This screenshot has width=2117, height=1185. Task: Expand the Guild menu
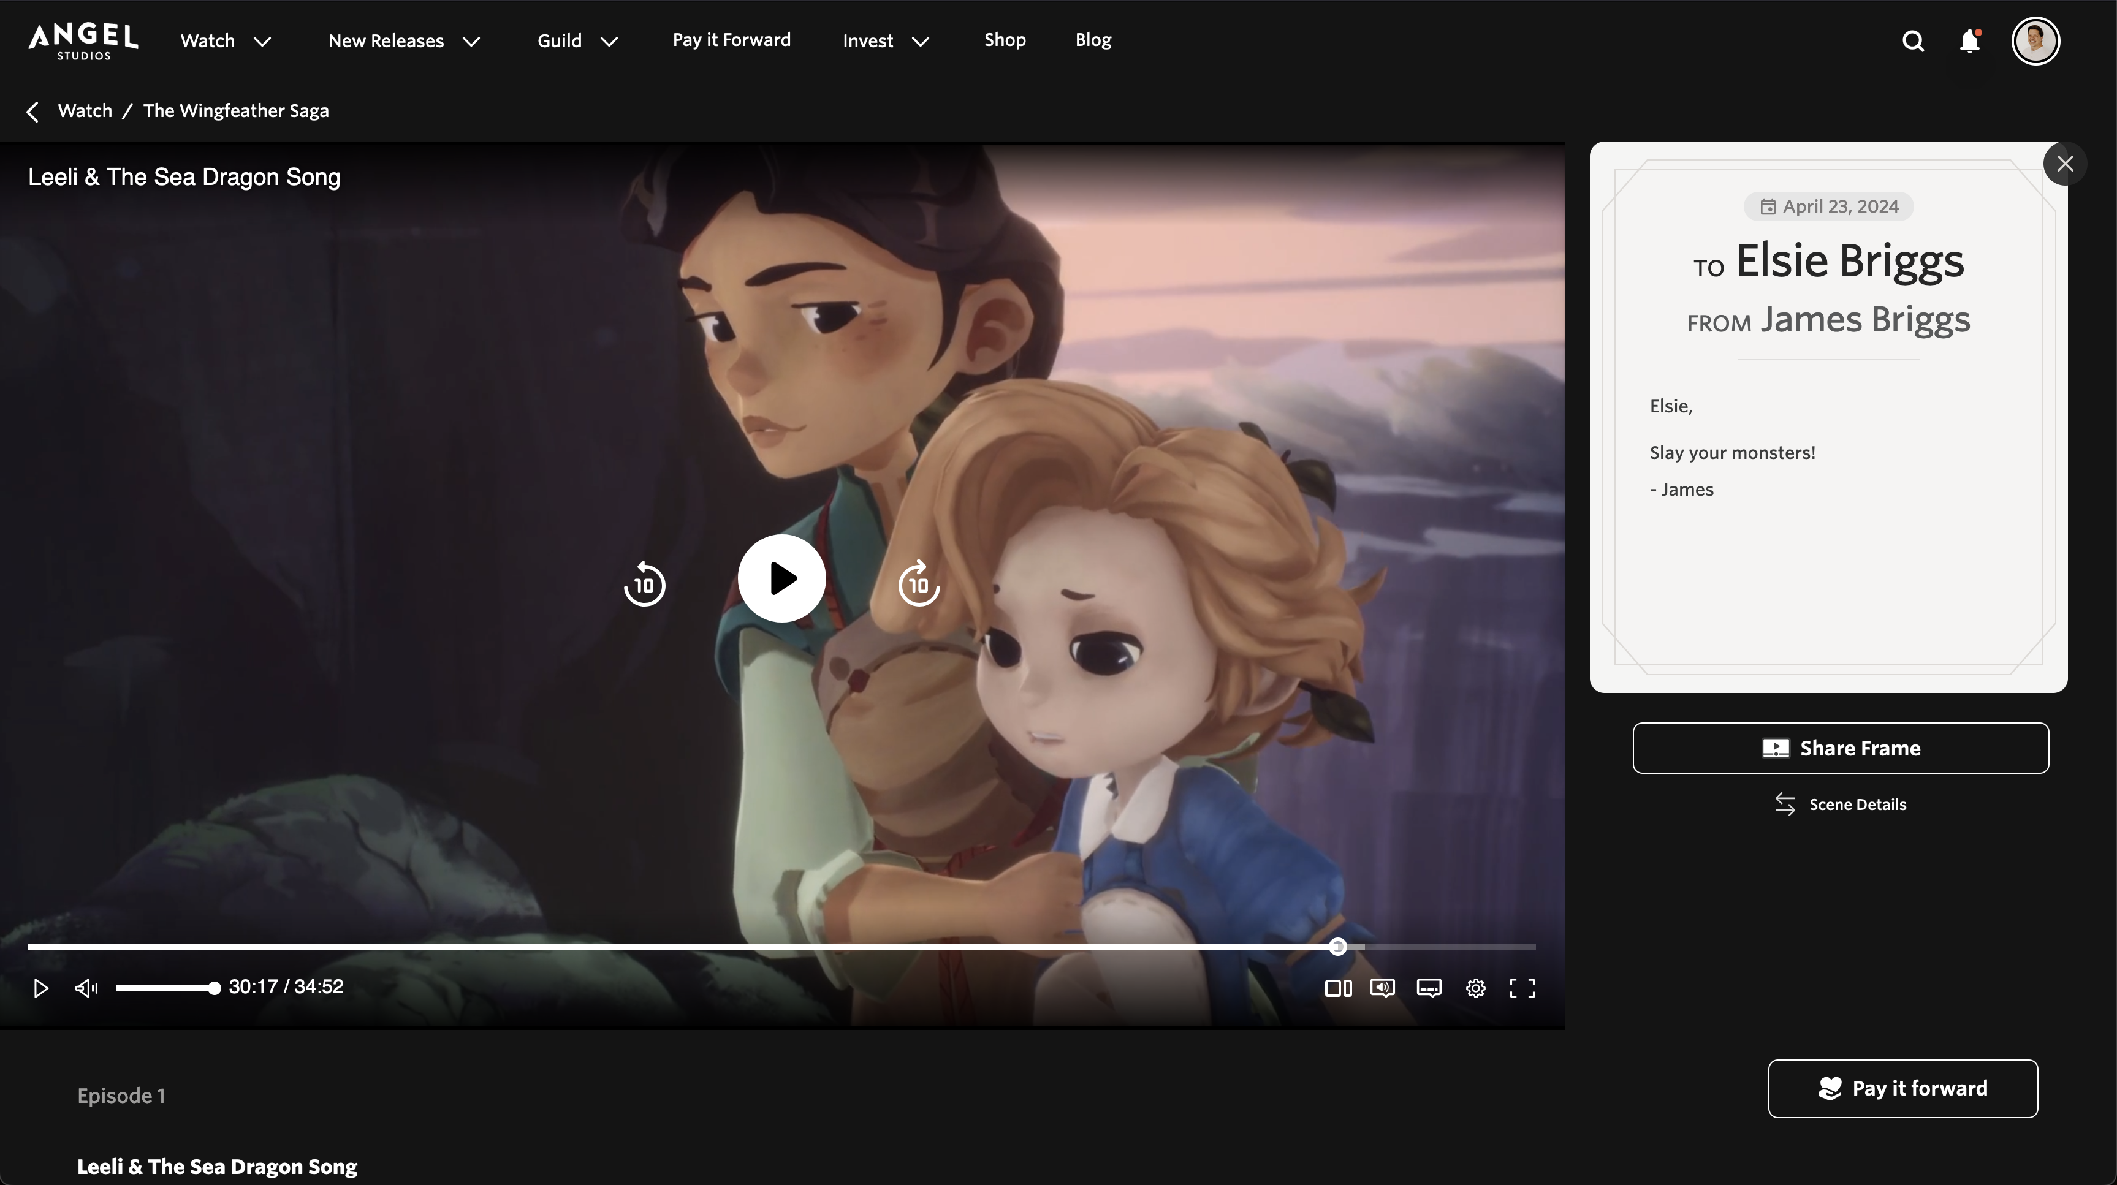point(577,41)
